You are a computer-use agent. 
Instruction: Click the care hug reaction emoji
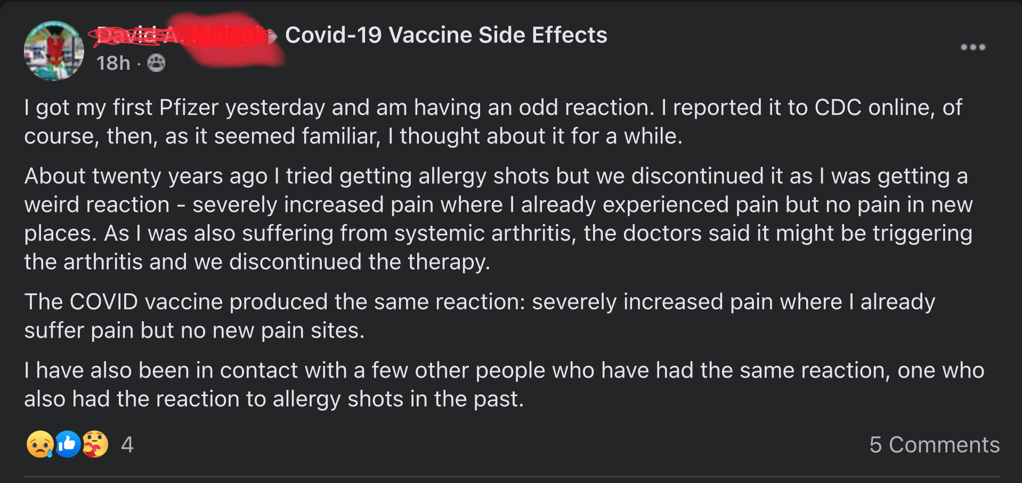pyautogui.click(x=95, y=444)
